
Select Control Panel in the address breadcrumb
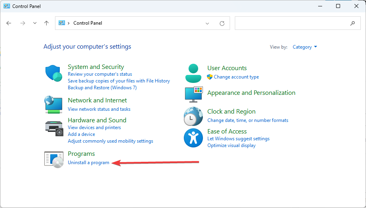tap(88, 23)
